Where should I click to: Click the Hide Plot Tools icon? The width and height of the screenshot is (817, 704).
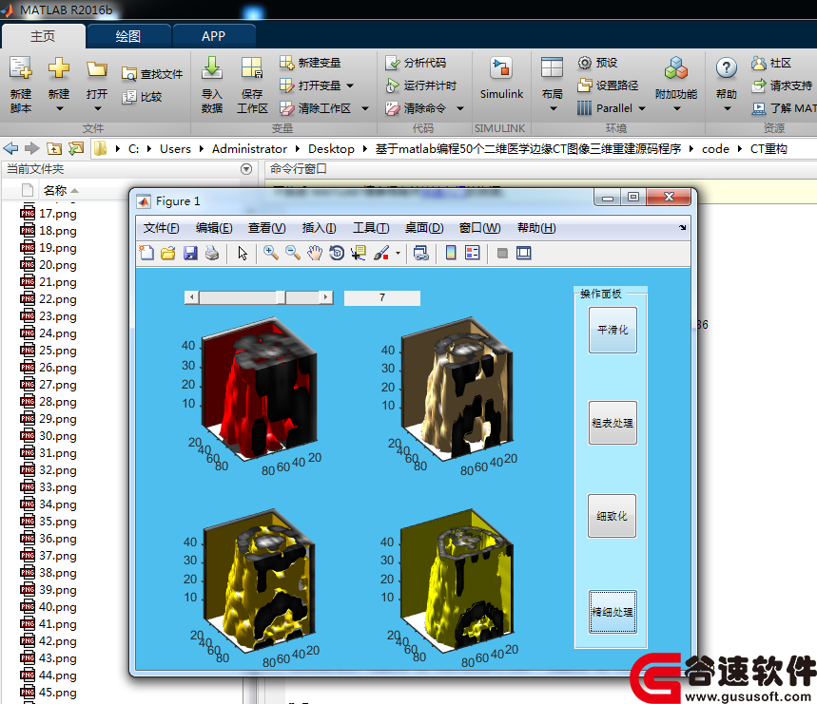[x=502, y=254]
